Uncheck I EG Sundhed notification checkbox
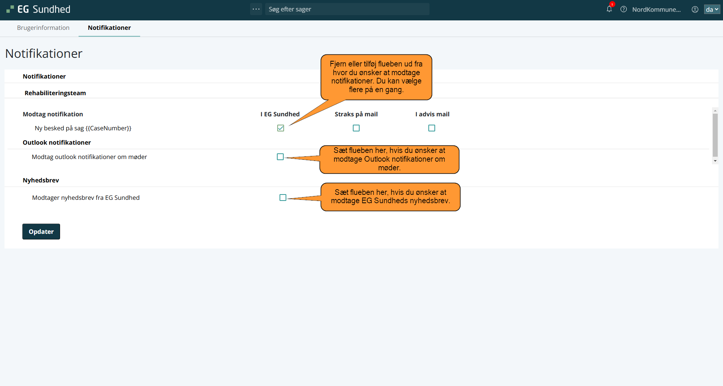Image resolution: width=723 pixels, height=386 pixels. click(281, 128)
